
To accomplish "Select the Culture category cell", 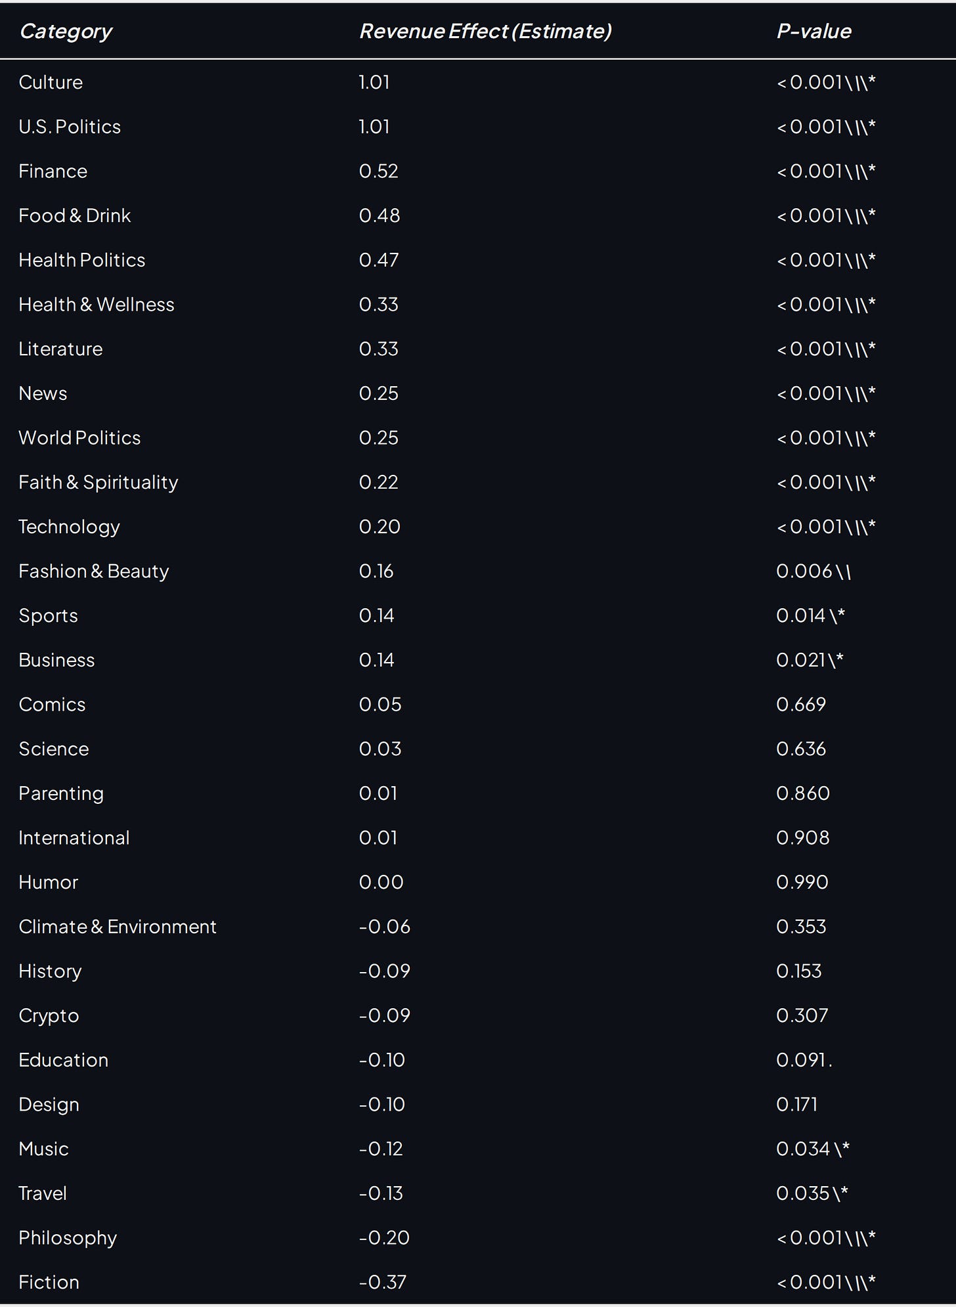I will click(51, 82).
